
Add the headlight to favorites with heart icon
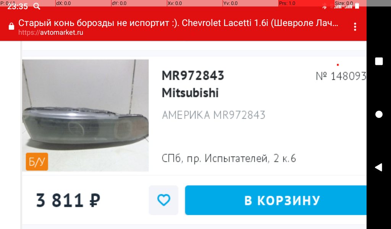163,200
